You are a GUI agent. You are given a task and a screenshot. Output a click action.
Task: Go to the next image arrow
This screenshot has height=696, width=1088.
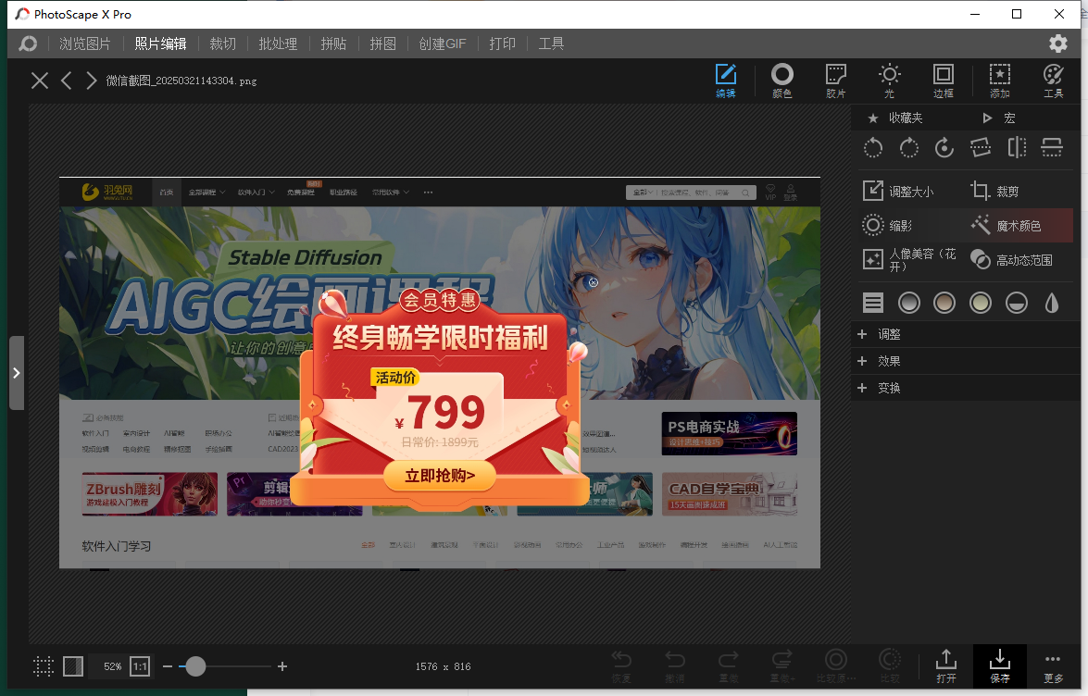[x=91, y=81]
